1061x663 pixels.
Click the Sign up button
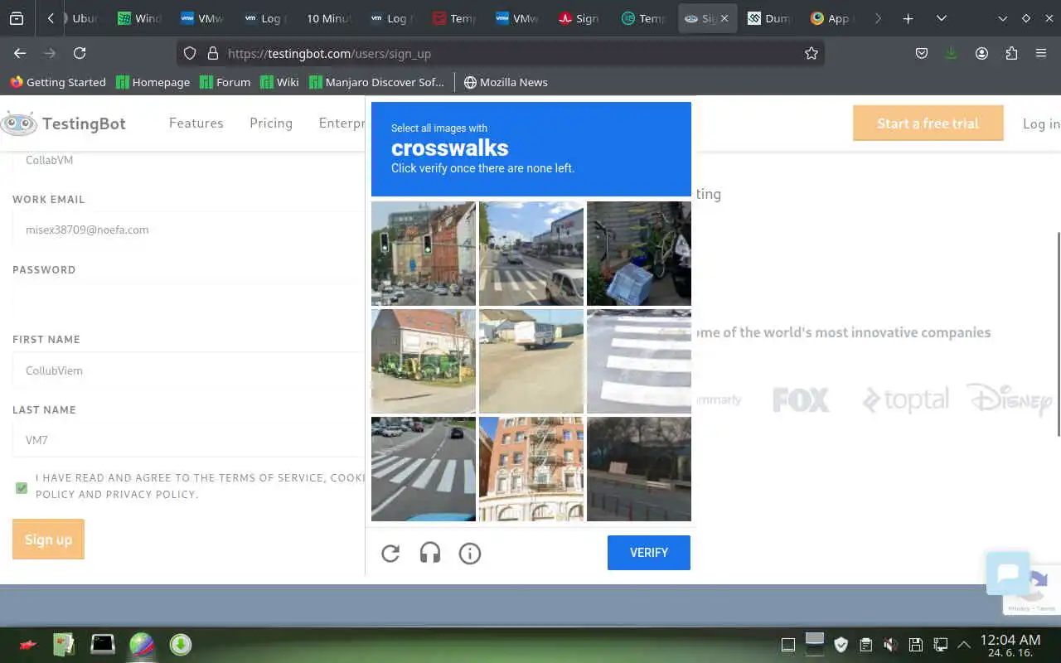point(48,540)
